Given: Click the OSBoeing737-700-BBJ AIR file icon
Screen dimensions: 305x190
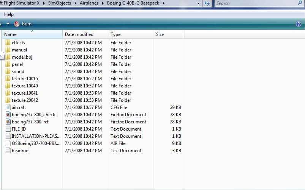Looking at the screenshot, I should [8, 143].
